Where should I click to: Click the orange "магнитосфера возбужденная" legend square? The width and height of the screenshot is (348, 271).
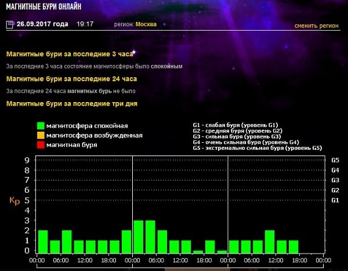pos(40,135)
